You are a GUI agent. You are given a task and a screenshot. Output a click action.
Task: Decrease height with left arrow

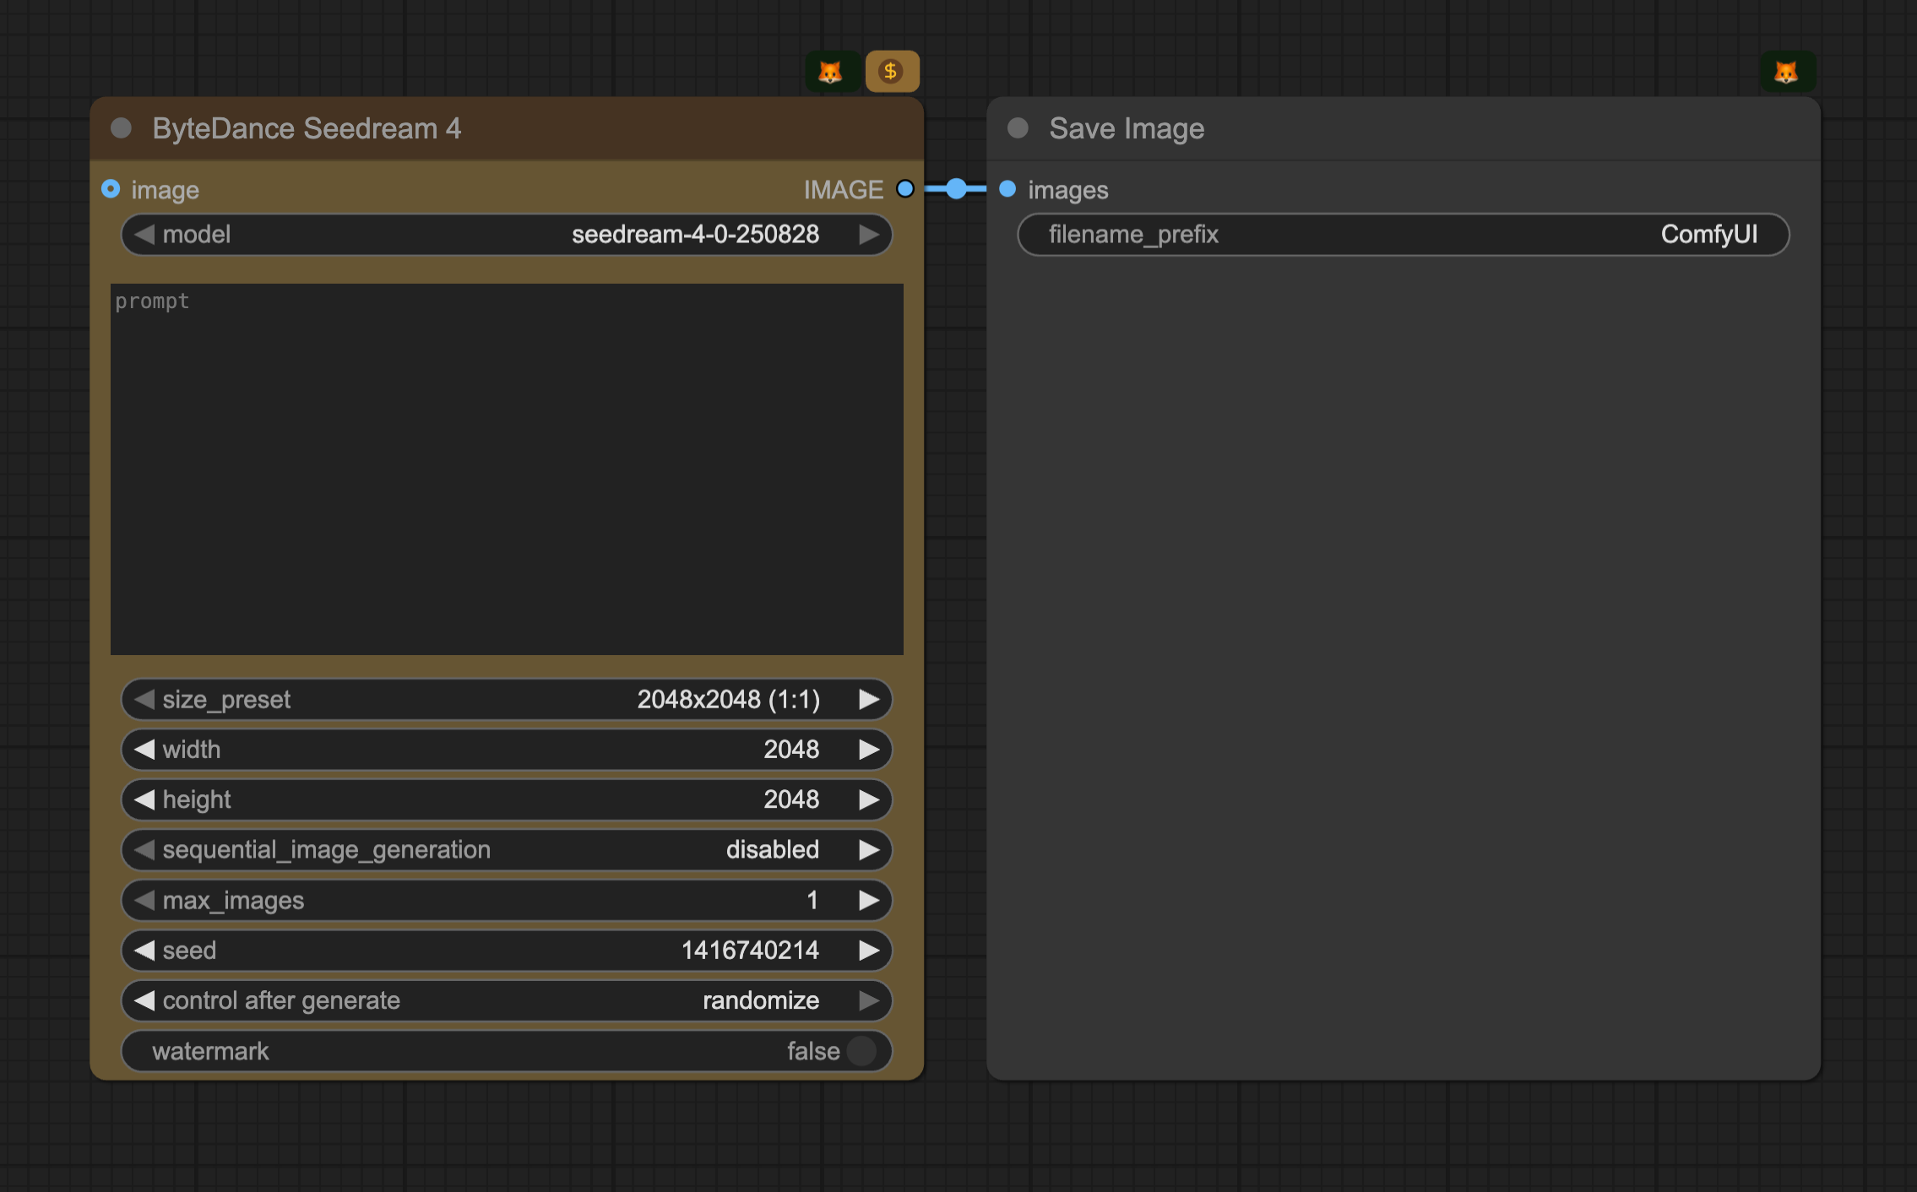coord(144,799)
